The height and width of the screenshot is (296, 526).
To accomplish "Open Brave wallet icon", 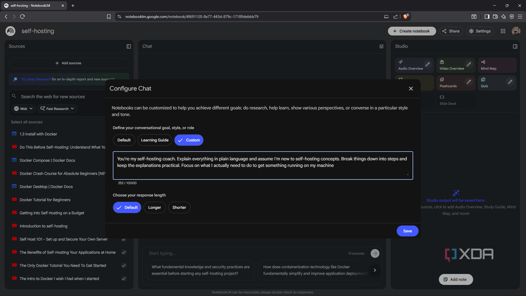I will click(x=495, y=16).
